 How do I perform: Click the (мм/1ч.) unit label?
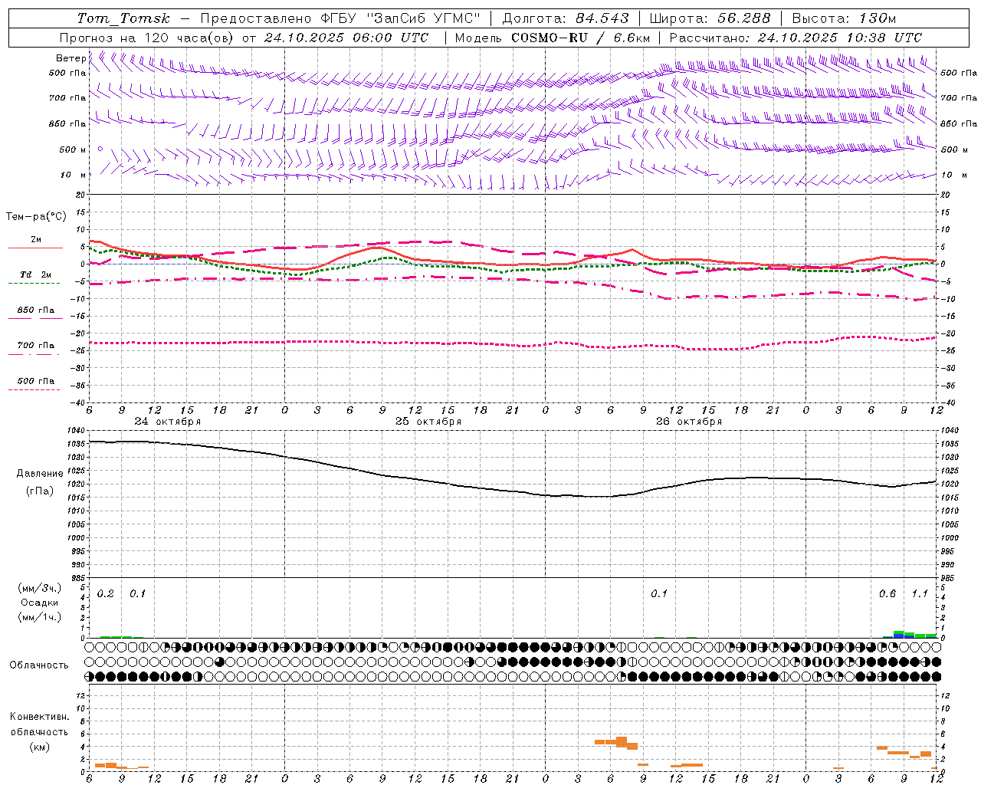[x=40, y=617]
